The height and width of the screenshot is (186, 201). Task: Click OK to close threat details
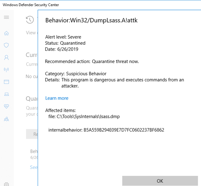tap(160, 181)
